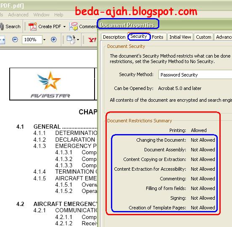Screen dimensions: 232x227
Task: Click the Printing: Allowed text
Action: point(188,130)
